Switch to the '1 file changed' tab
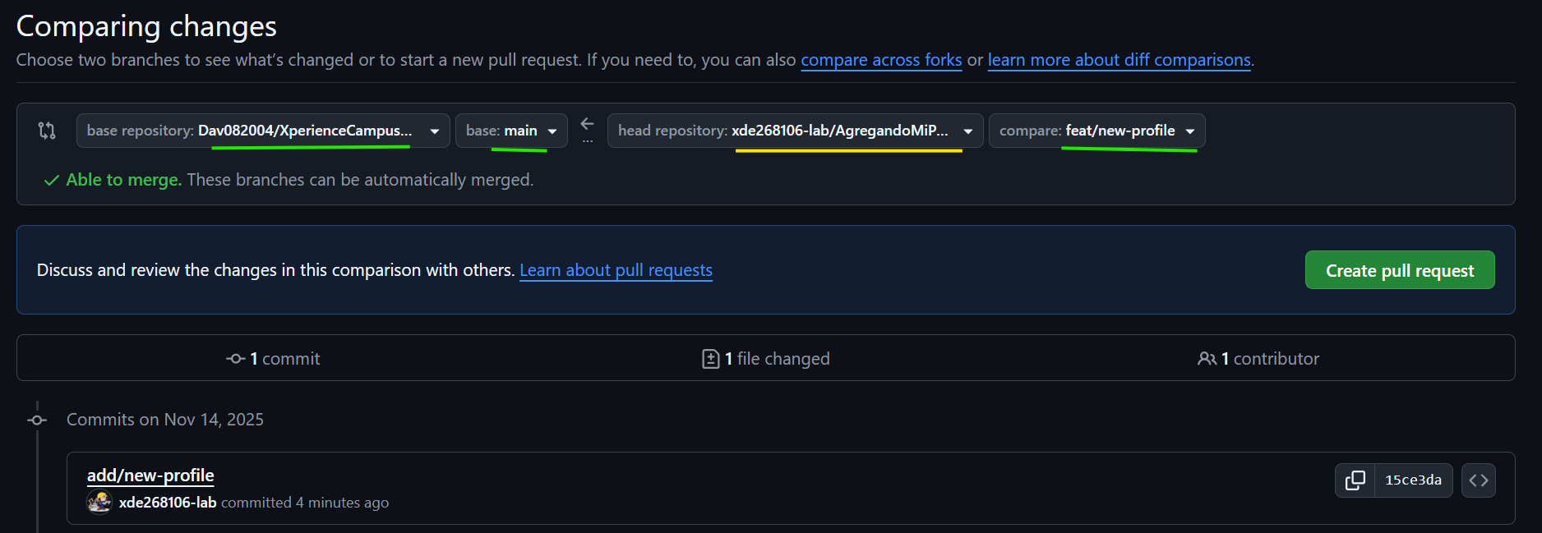 tap(766, 359)
